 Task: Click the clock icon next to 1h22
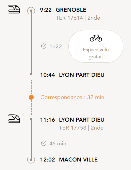pyautogui.click(x=44, y=46)
